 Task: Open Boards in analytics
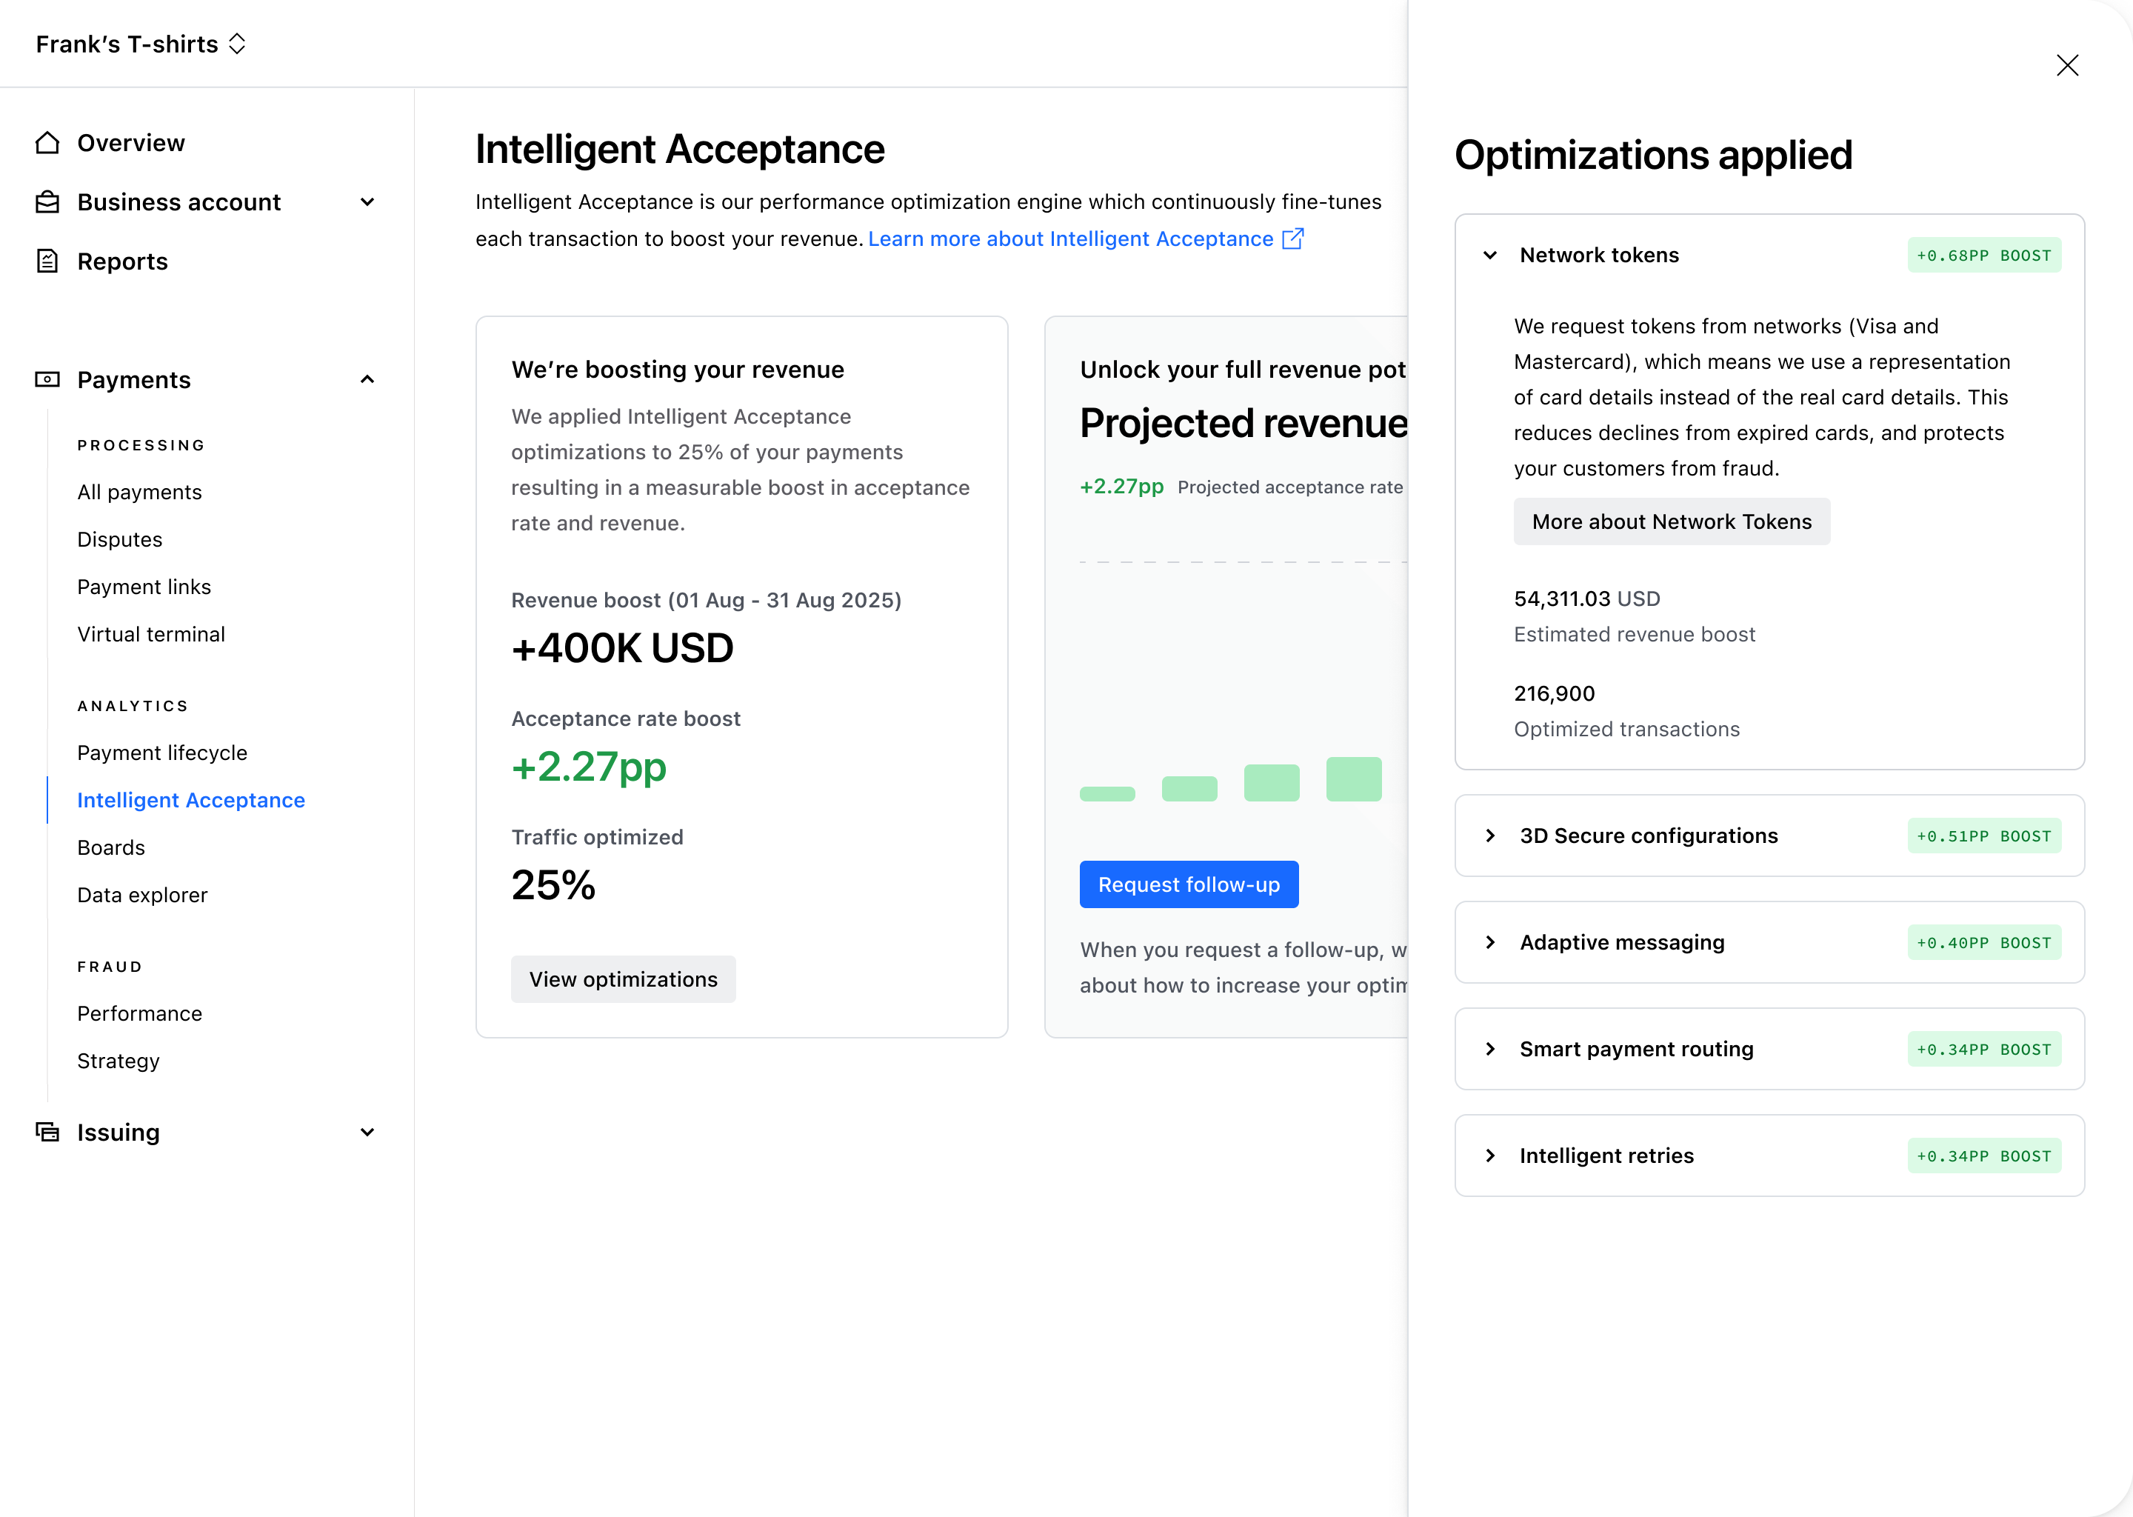[x=111, y=847]
